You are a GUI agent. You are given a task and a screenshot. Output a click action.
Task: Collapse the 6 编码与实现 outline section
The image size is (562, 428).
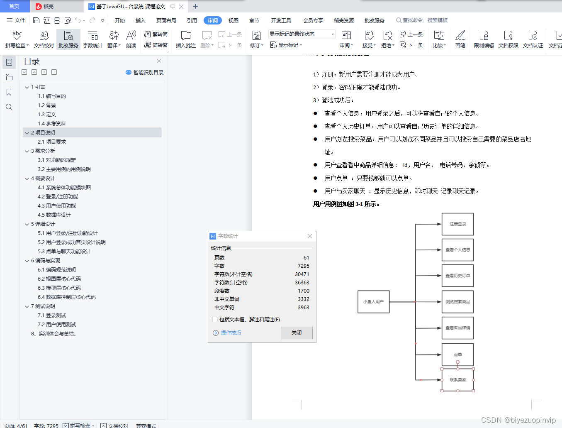(x=27, y=261)
